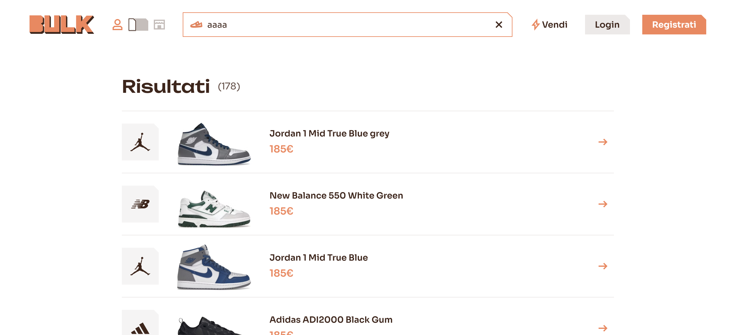The width and height of the screenshot is (737, 335).
Task: Open New Balance 550 White Green arrow
Action: (x=603, y=204)
